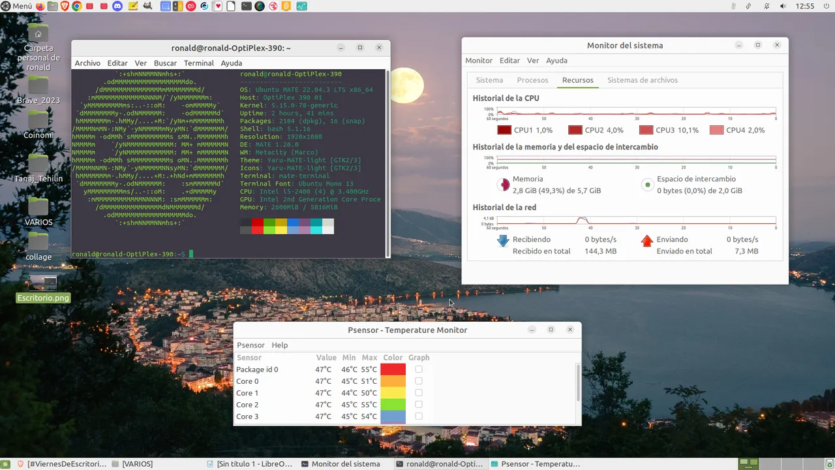The image size is (835, 470).
Task: Open the Help menu in Psensor
Action: pos(279,345)
